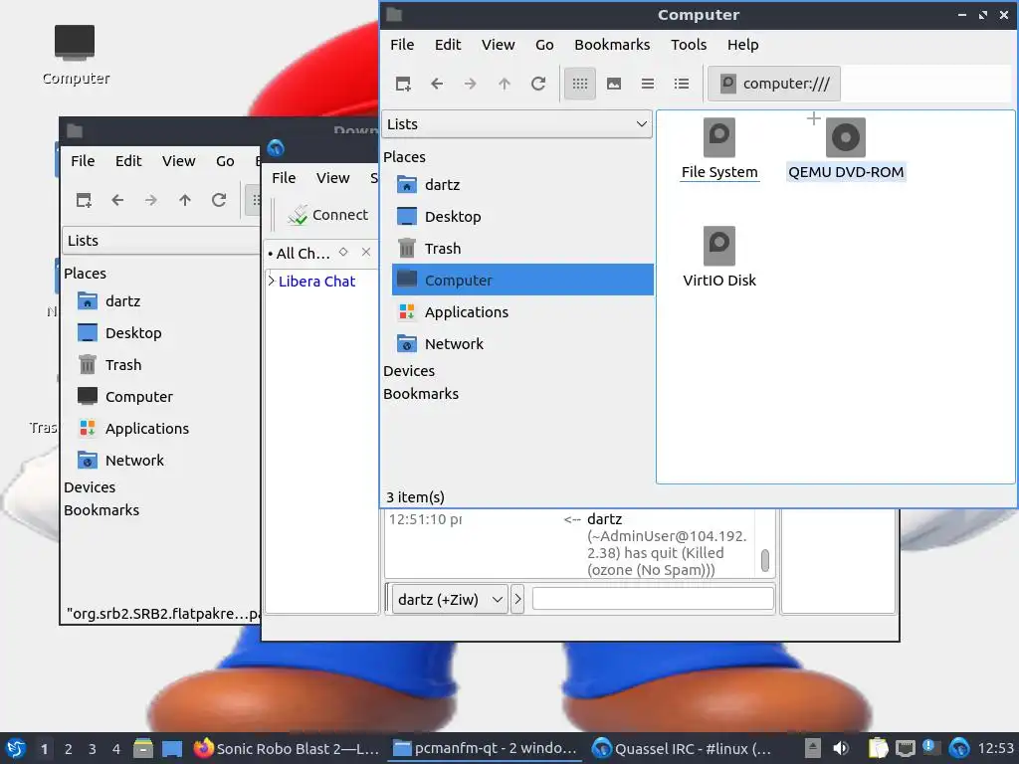Go up a folder in Downloads file manager
The width and height of the screenshot is (1019, 764).
point(184,200)
